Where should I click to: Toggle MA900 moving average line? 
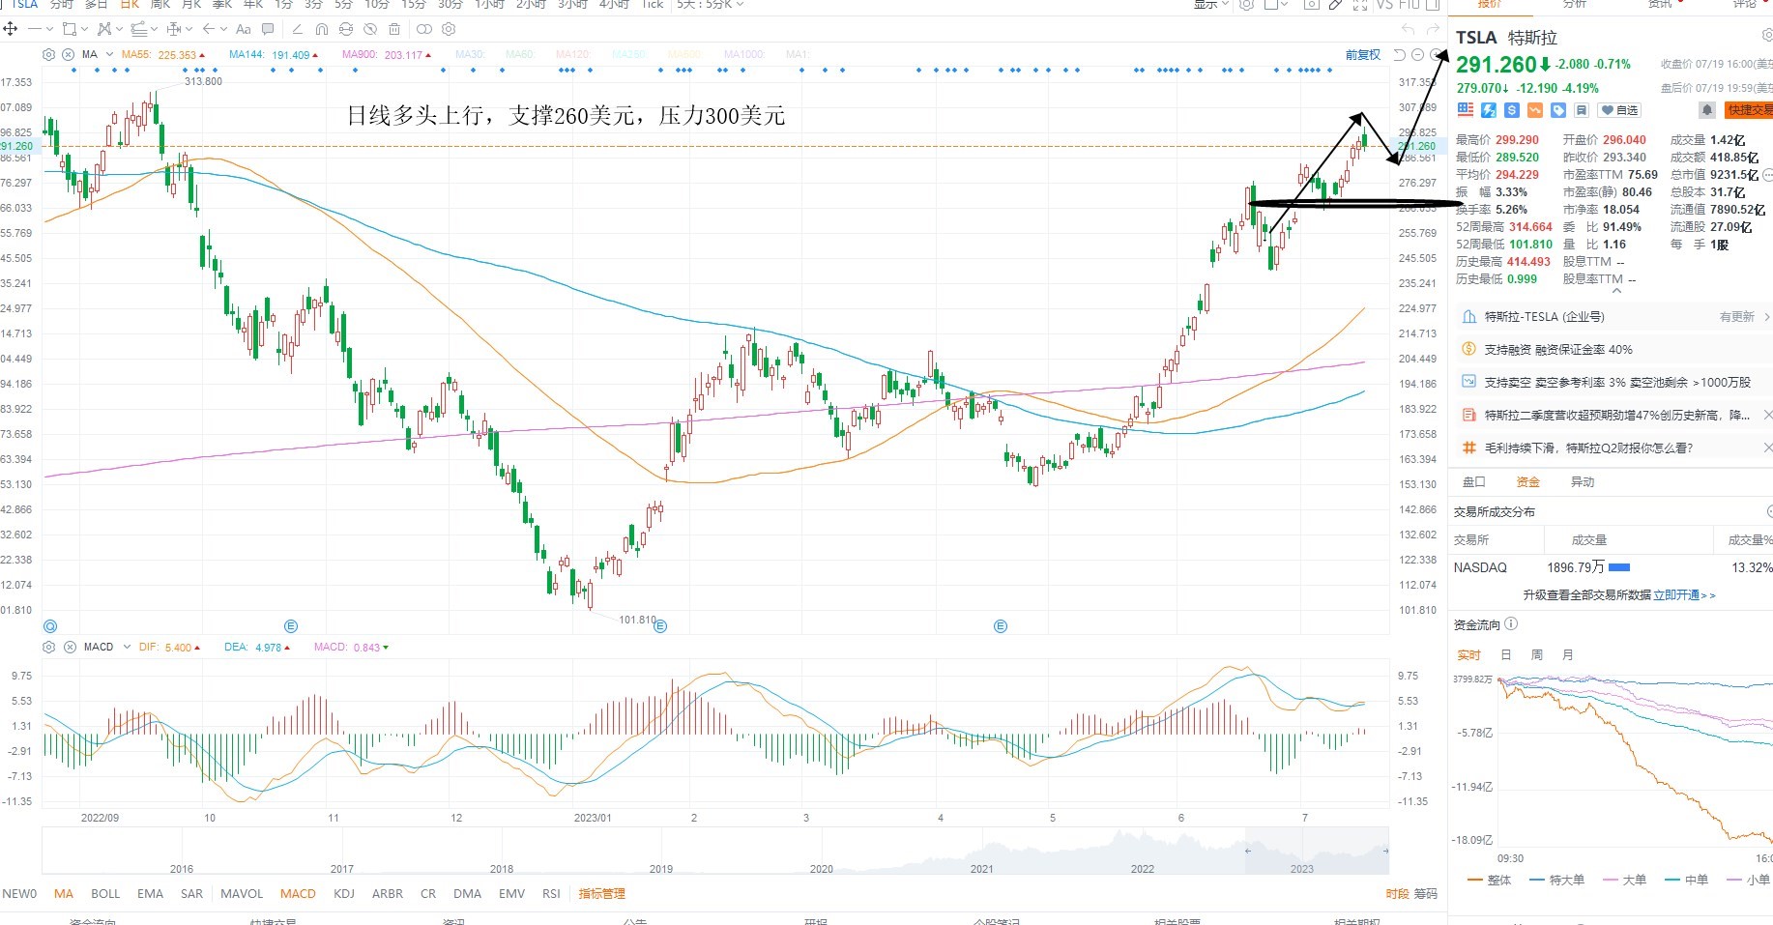coord(387,55)
